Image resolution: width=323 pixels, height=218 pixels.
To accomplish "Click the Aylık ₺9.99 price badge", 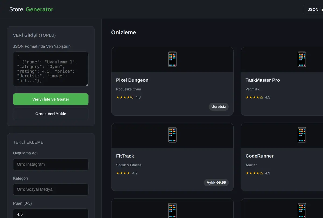I will (x=216, y=183).
